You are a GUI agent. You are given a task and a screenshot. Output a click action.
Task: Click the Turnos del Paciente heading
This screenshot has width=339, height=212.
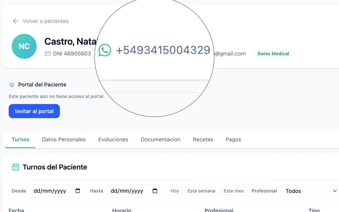pyautogui.click(x=55, y=167)
